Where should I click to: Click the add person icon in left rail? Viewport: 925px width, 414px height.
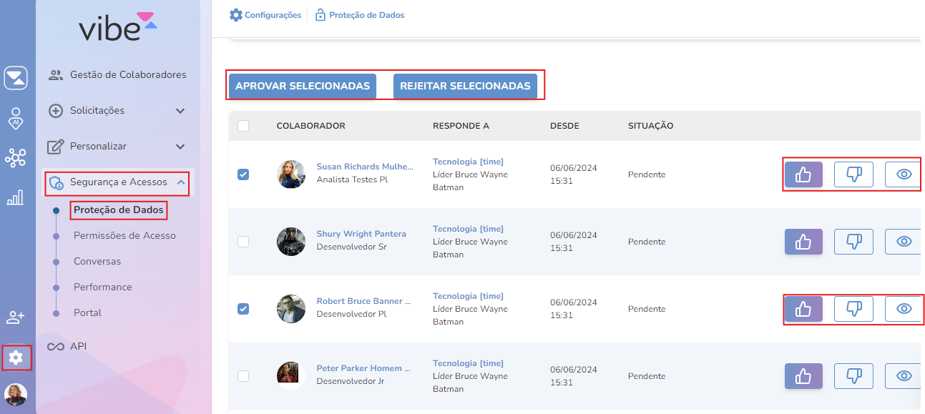pyautogui.click(x=15, y=317)
